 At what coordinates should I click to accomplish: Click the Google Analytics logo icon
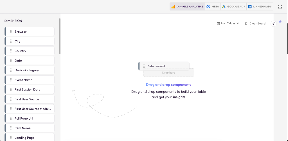tap(173, 6)
